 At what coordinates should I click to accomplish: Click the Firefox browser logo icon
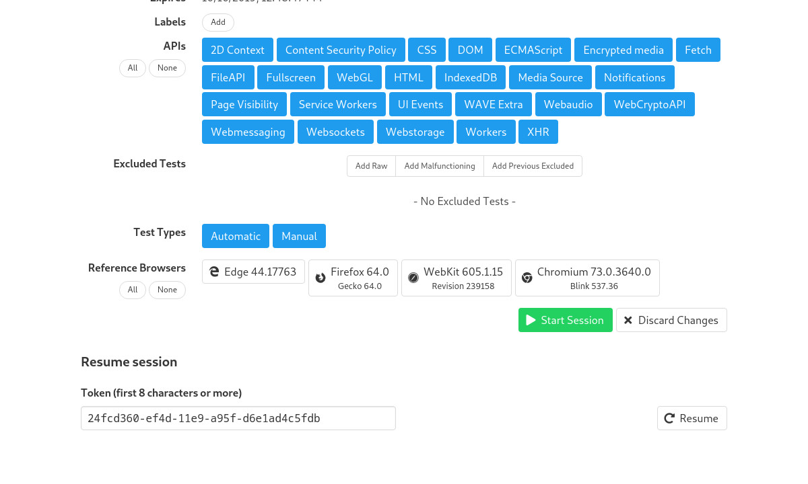[x=321, y=278]
